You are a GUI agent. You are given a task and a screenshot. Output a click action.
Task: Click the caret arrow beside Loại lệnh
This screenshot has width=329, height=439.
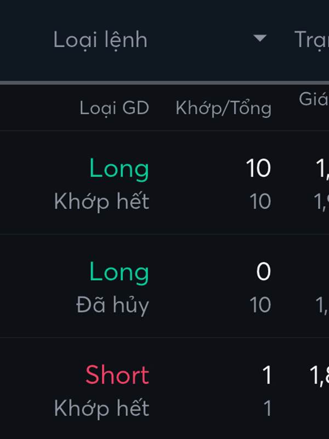click(260, 38)
